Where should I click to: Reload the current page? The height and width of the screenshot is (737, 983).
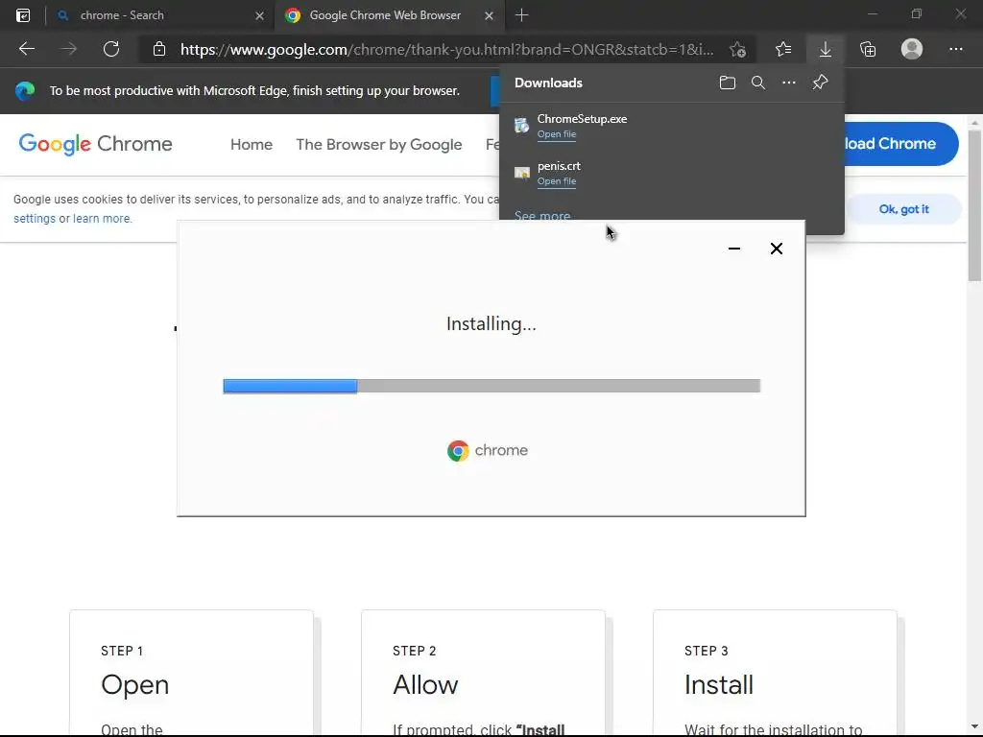pyautogui.click(x=111, y=49)
